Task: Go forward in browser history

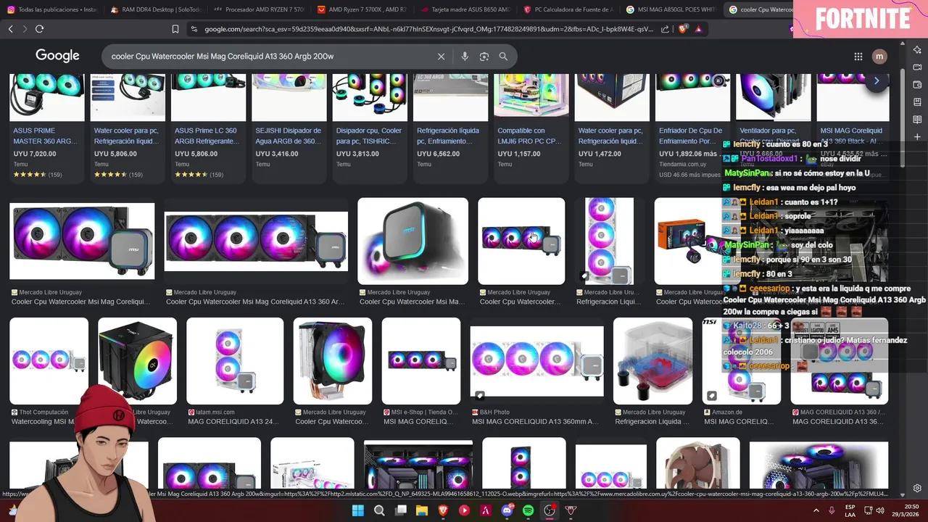Action: [x=25, y=29]
